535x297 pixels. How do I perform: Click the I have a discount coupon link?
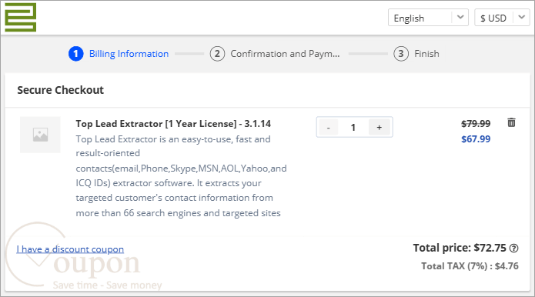[70, 249]
